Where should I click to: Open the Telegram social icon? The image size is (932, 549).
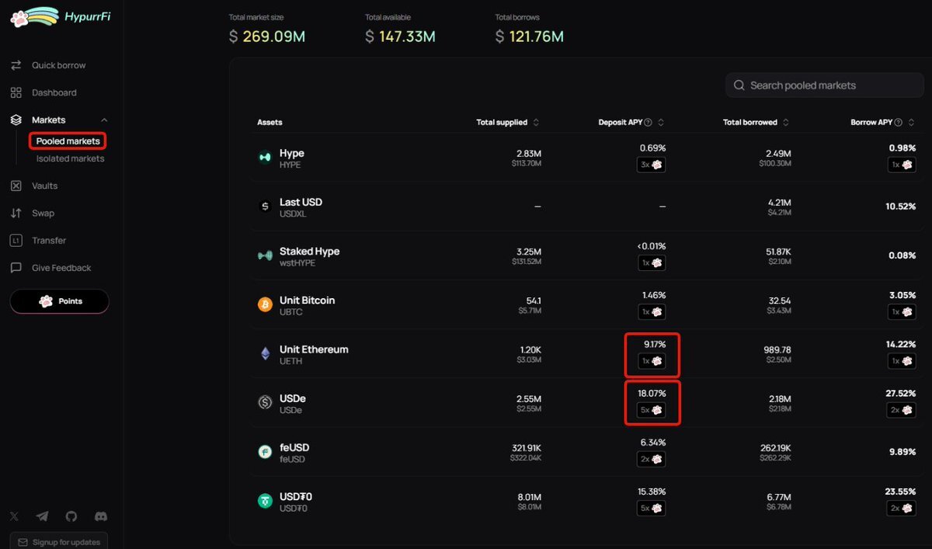click(x=43, y=516)
